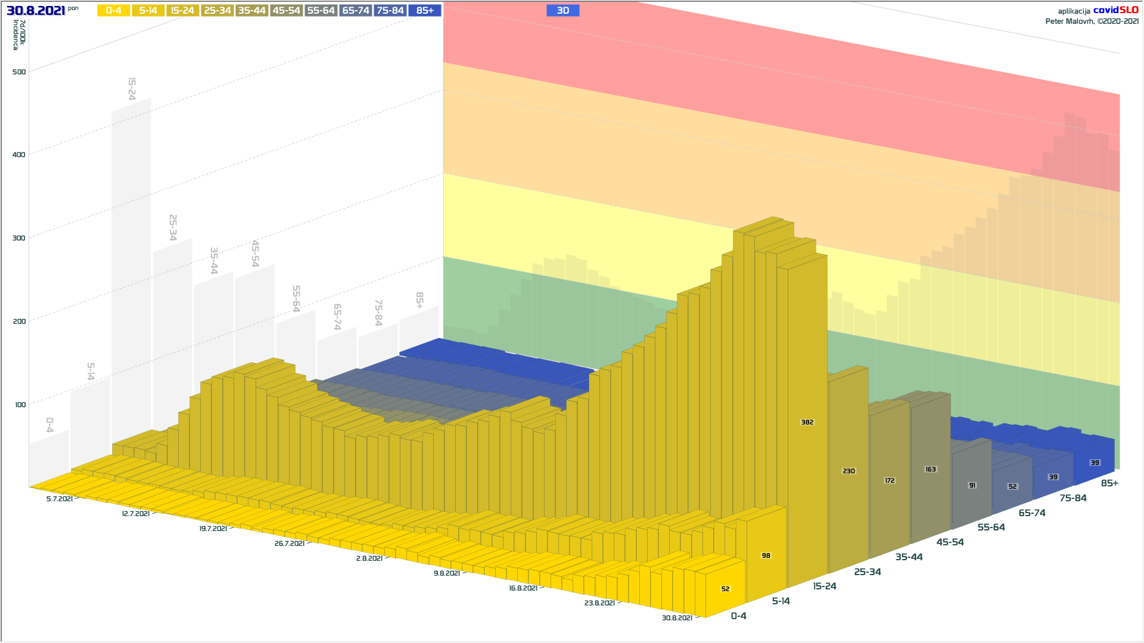1144x643 pixels.
Task: Toggle the 65-74 age group legend
Action: 356,11
